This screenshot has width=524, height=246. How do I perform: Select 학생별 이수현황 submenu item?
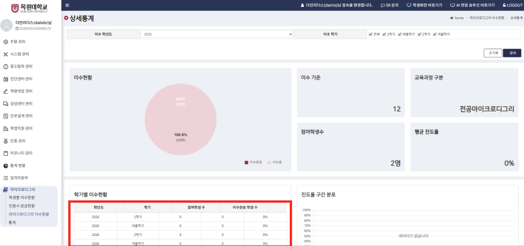(x=22, y=197)
